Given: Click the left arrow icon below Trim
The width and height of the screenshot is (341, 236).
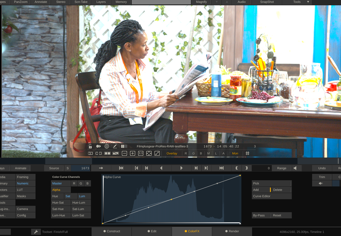Looking at the screenshot, I should coord(321,183).
